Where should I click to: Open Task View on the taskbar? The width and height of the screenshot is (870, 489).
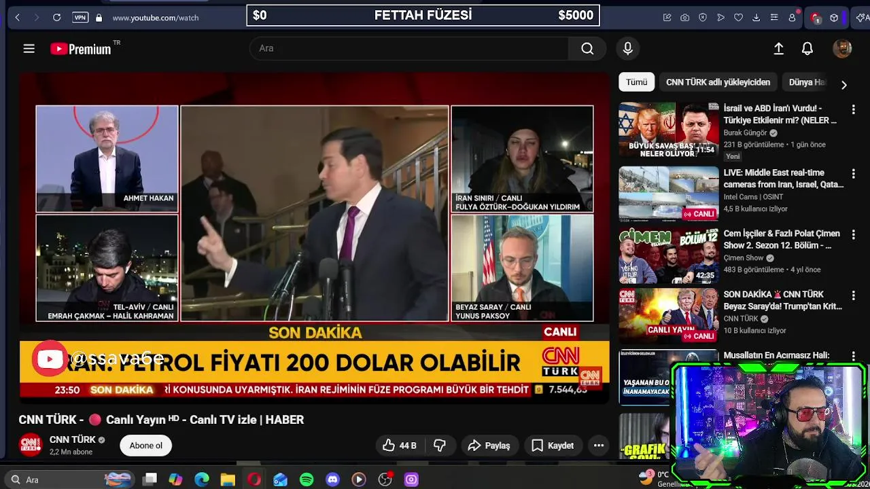[150, 479]
